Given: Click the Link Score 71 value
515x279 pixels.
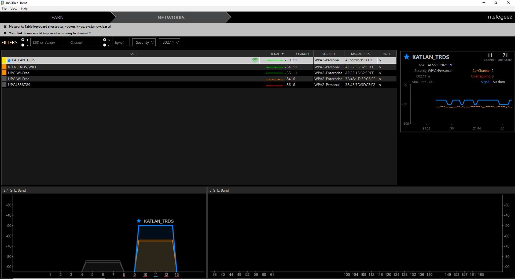Looking at the screenshot, I should pos(505,55).
